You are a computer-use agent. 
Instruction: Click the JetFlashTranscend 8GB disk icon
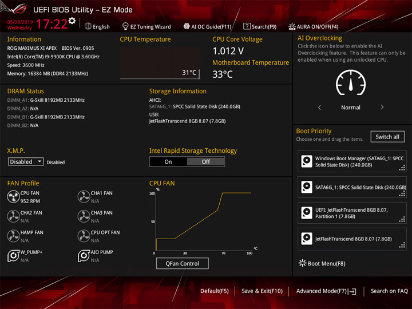[x=307, y=239]
